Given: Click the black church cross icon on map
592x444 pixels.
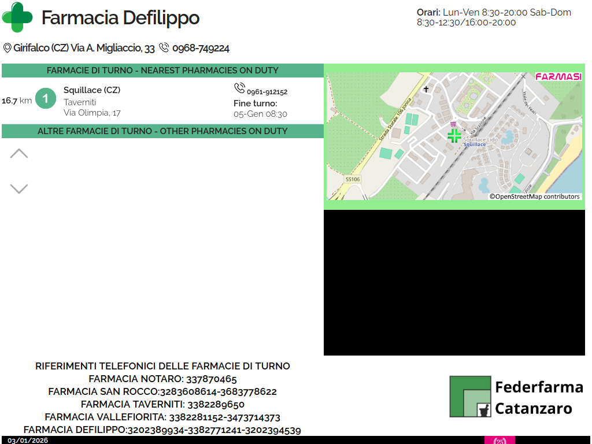Looking at the screenshot, I should point(427,89).
